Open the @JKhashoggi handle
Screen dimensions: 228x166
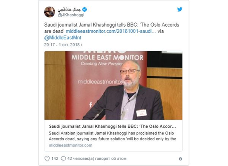[x=71, y=15]
